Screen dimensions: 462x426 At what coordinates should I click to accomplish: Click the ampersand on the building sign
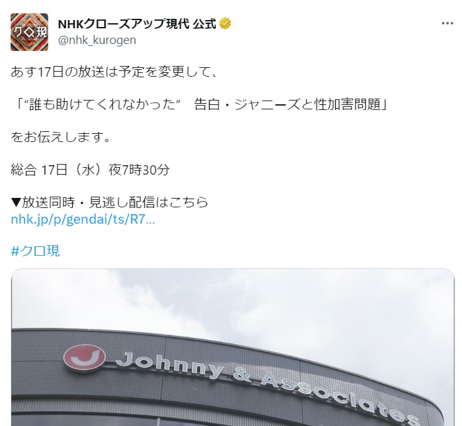pyautogui.click(x=242, y=375)
